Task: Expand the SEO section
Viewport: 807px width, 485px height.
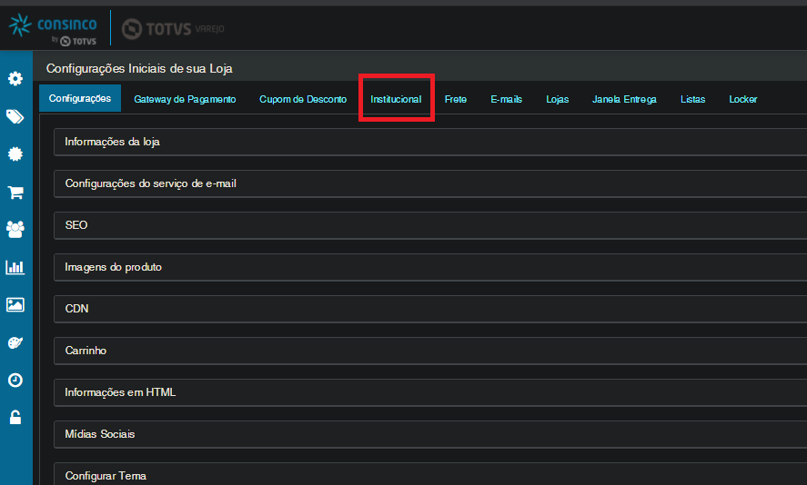Action: coord(430,225)
